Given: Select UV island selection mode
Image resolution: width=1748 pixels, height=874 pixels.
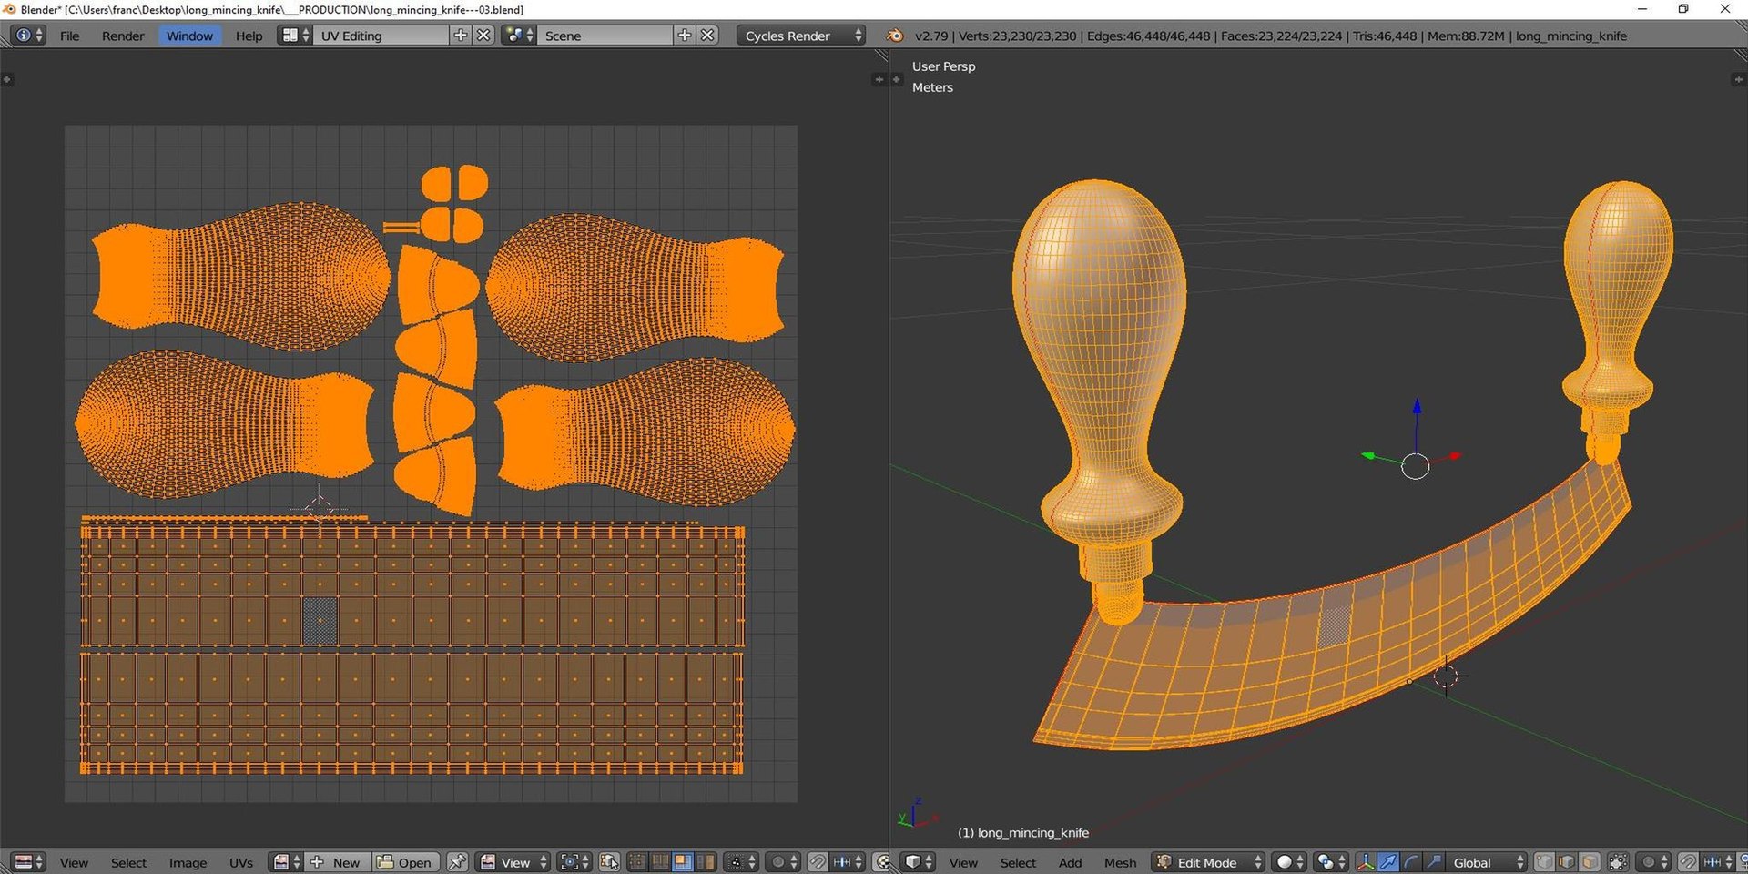Looking at the screenshot, I should (706, 862).
